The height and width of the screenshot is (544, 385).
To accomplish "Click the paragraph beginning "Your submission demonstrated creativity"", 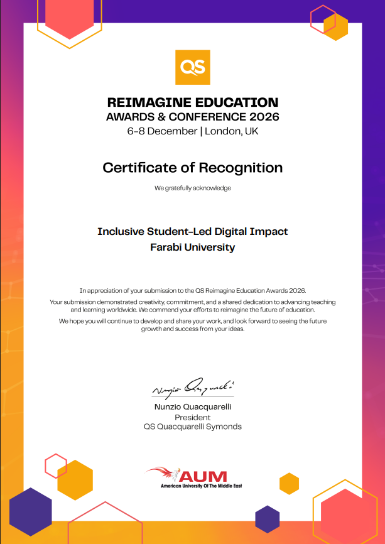I will coord(192,306).
